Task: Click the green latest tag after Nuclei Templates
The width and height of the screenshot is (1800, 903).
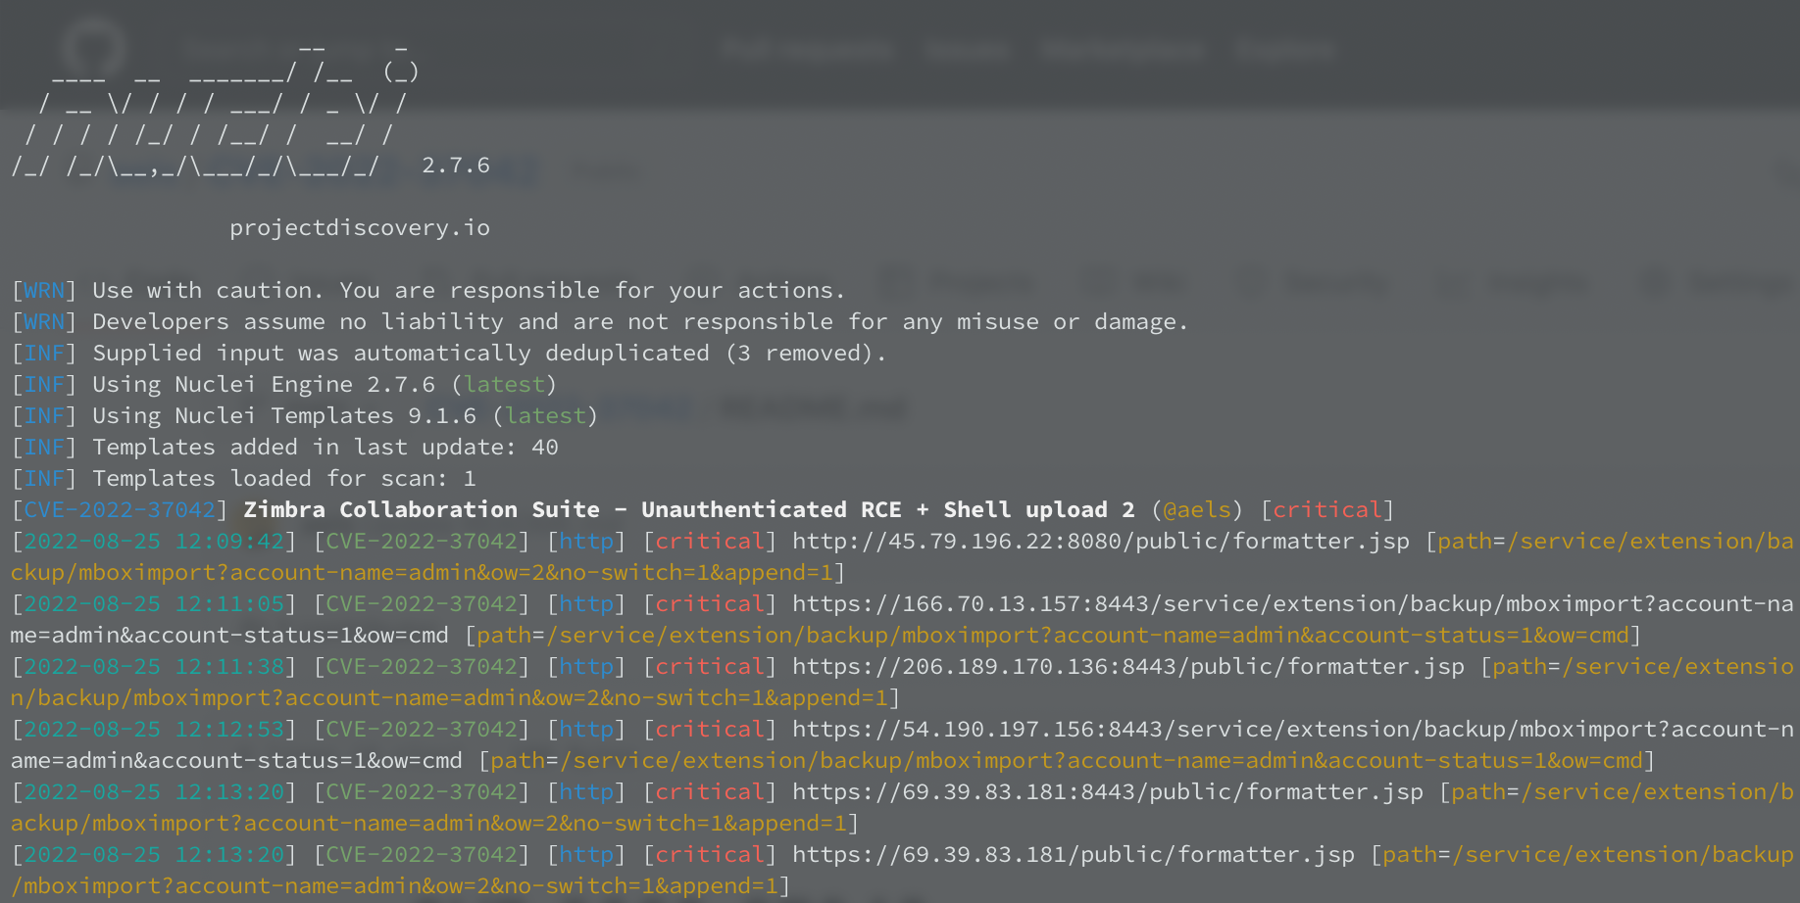Action: tap(545, 415)
